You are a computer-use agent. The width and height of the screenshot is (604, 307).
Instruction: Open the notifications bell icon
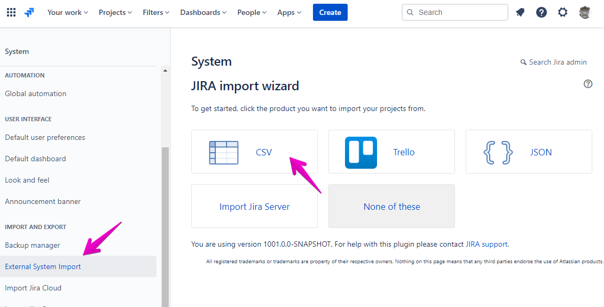click(520, 12)
